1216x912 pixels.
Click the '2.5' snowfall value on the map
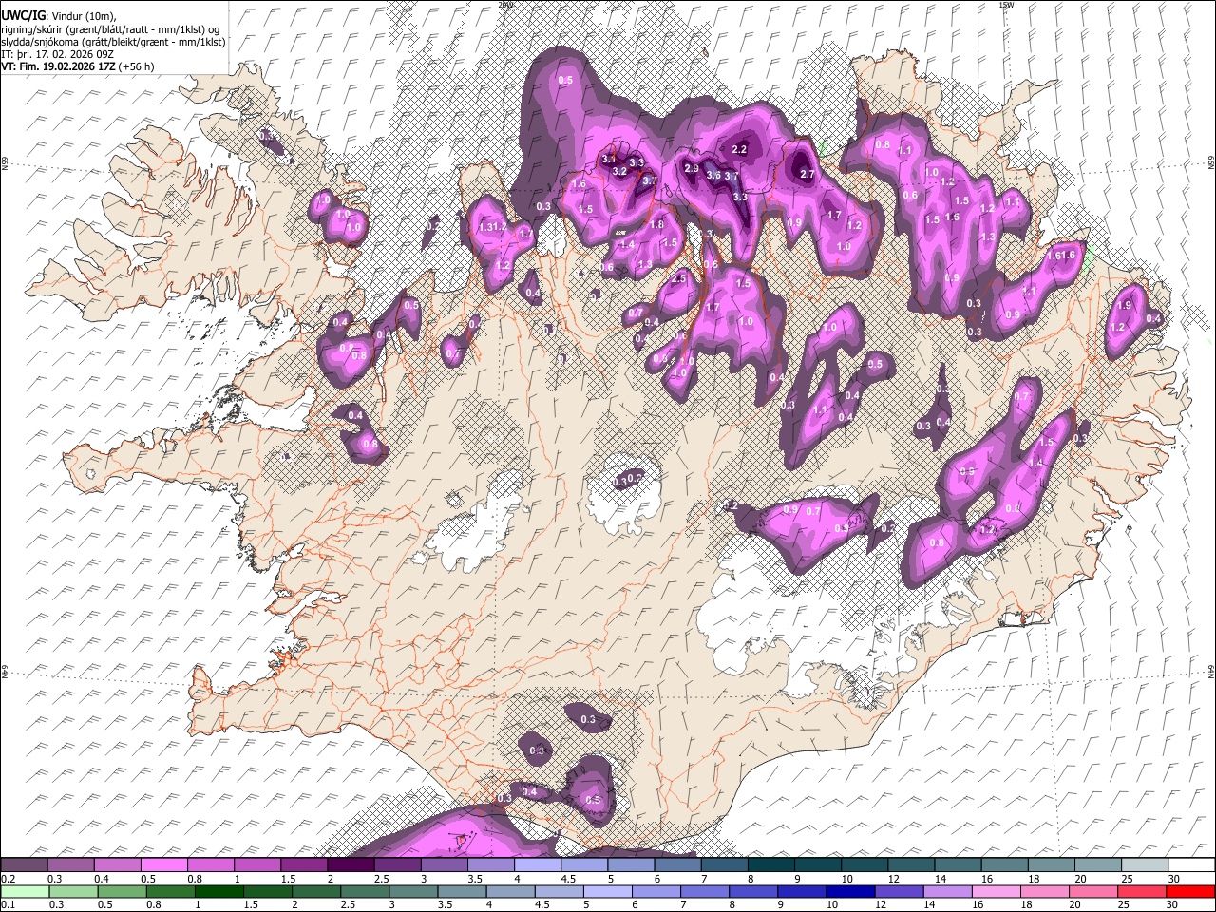tap(678, 279)
